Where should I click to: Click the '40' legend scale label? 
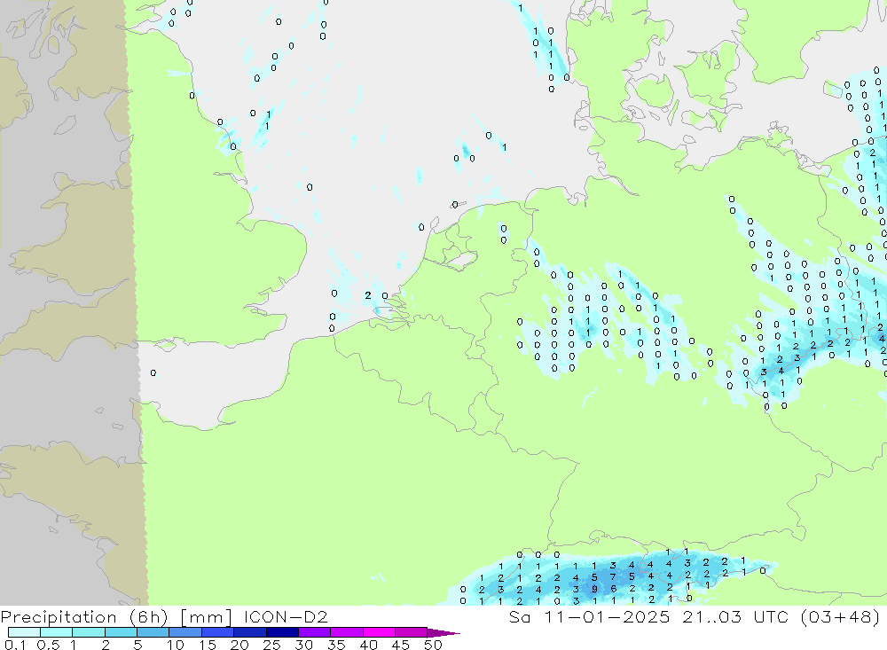369,645
